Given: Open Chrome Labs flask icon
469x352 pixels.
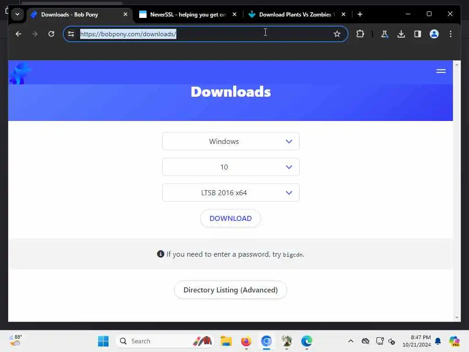Looking at the screenshot, I should point(385,34).
